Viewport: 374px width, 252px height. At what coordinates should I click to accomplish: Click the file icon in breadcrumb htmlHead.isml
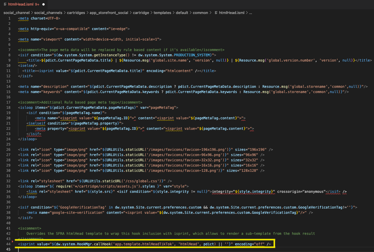216,13
